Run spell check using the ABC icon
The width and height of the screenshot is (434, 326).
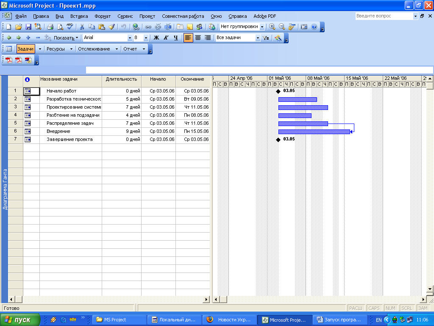pyautogui.click(x=70, y=27)
